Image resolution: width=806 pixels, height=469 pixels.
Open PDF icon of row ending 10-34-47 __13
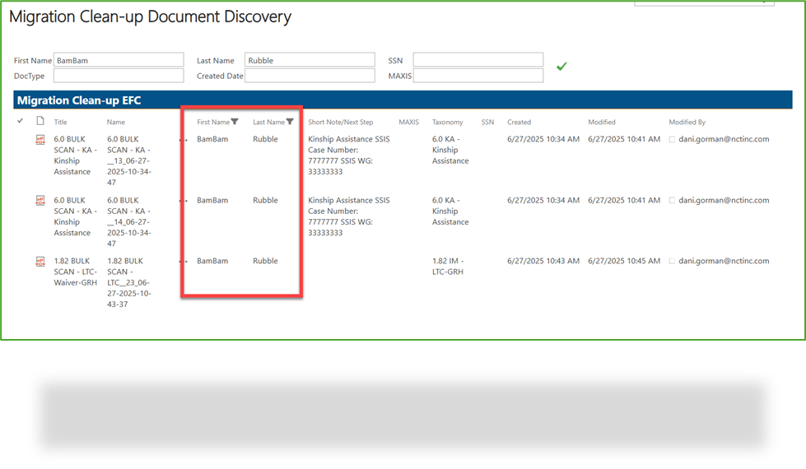(x=40, y=140)
